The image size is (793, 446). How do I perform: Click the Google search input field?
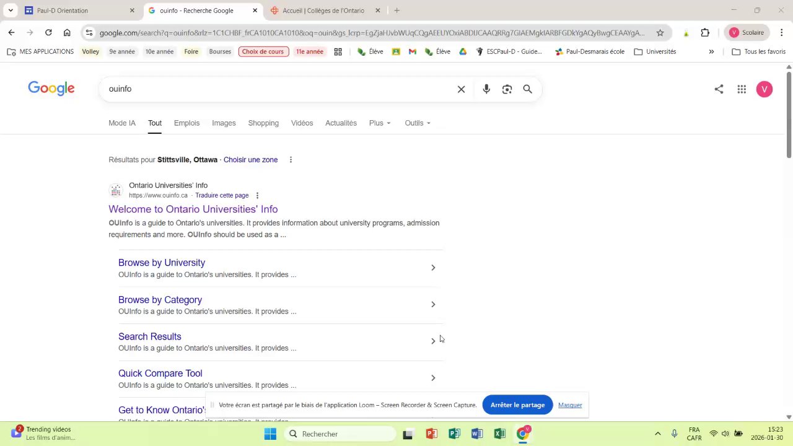point(279,89)
